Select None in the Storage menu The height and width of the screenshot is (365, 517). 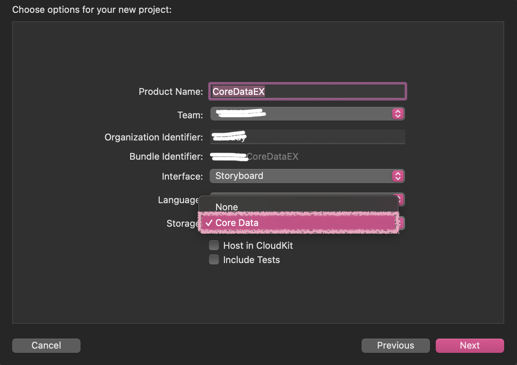click(x=298, y=207)
